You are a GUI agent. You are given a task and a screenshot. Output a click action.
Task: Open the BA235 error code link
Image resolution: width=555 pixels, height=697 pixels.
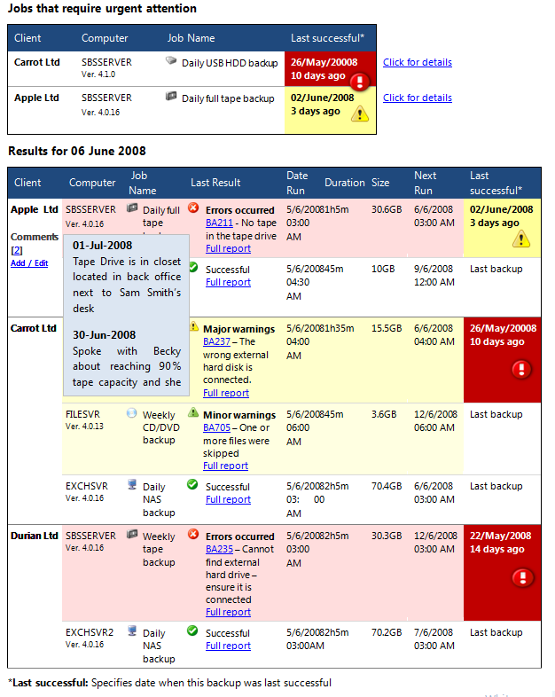pyautogui.click(x=219, y=550)
